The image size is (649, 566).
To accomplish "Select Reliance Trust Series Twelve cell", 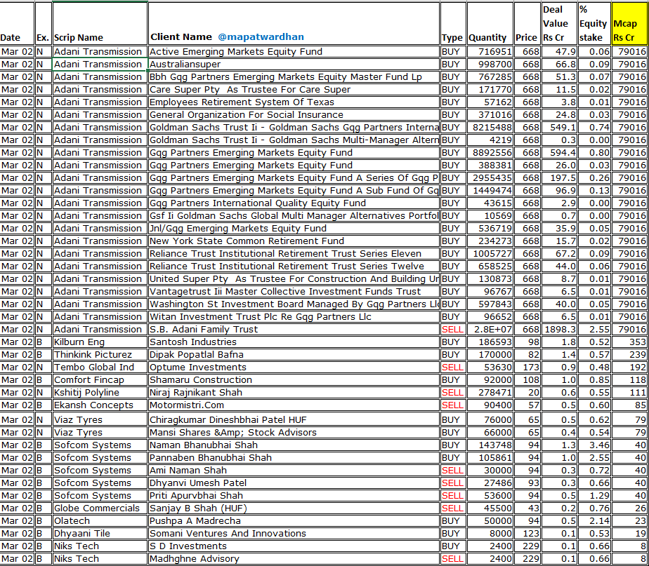I will 294,267.
